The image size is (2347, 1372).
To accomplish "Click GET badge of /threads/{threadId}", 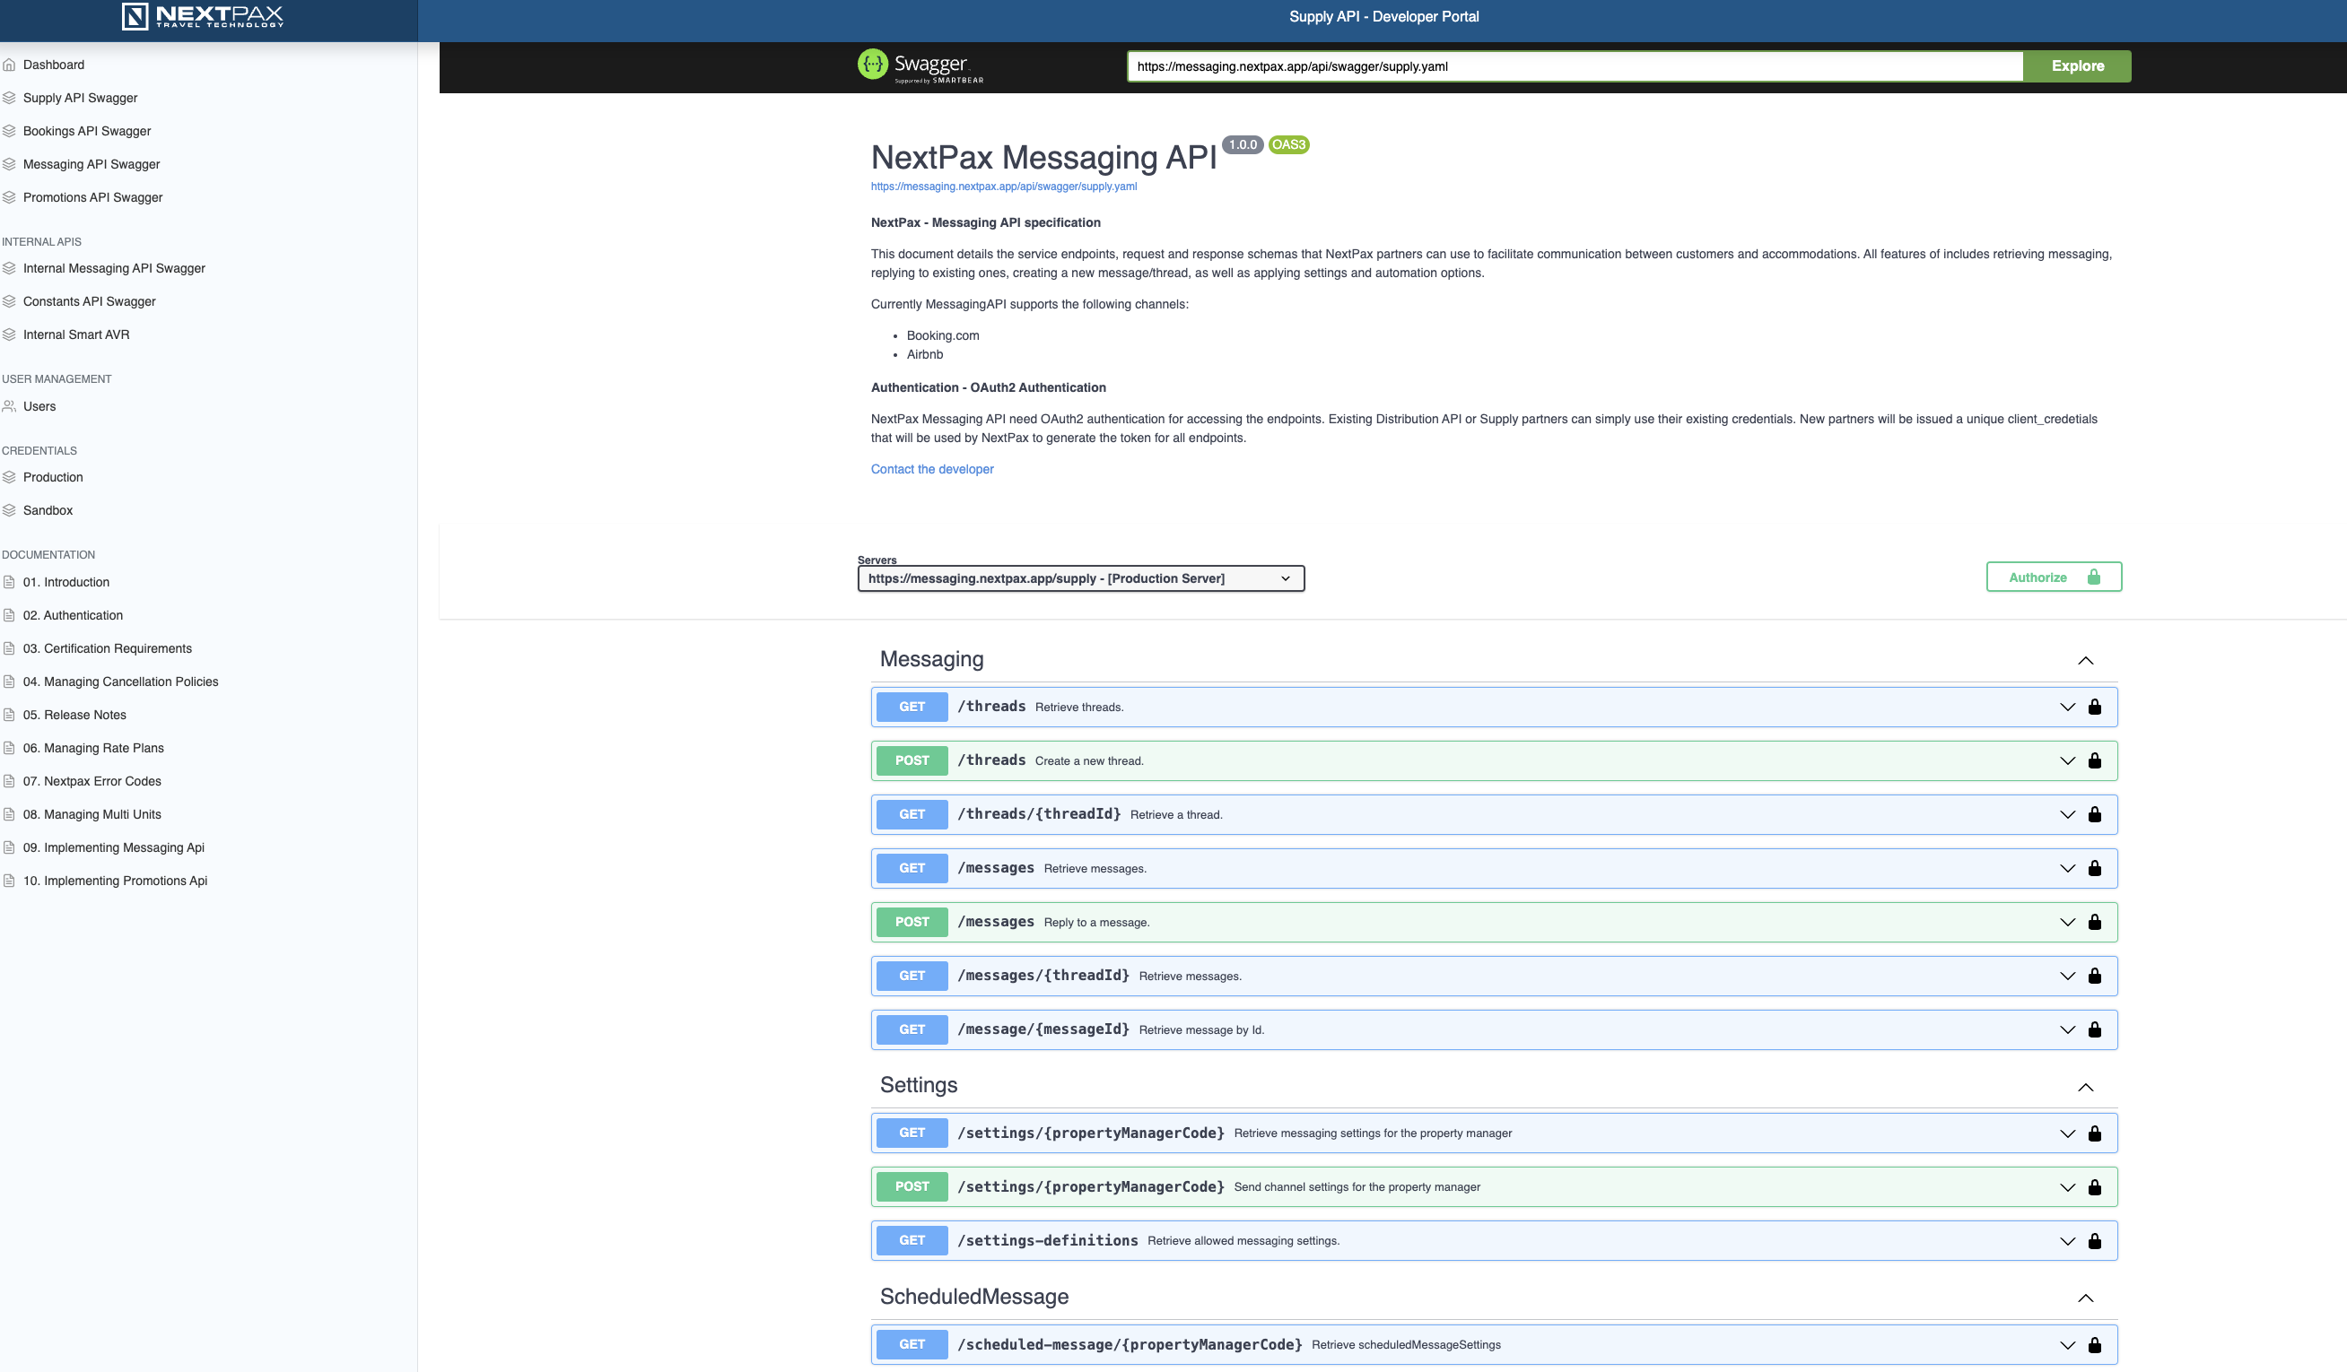I will (912, 814).
